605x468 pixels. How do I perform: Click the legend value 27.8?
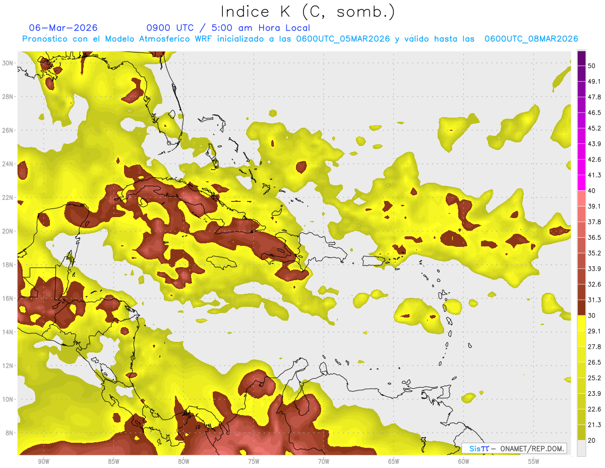[x=594, y=347]
